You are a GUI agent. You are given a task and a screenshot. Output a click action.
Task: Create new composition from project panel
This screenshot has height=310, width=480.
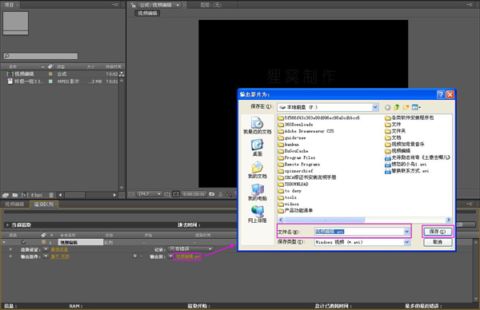coord(25,195)
